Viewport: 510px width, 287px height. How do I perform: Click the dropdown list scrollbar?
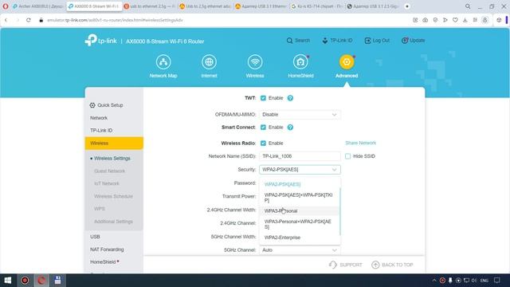[x=340, y=211]
